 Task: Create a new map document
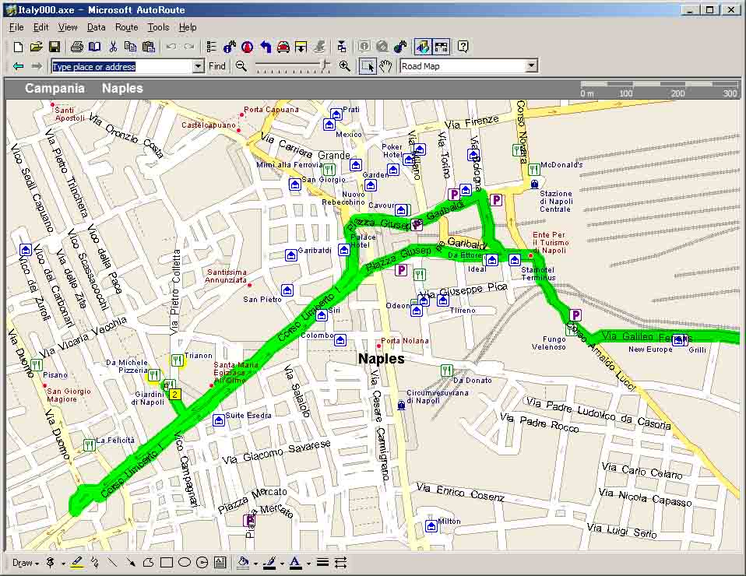pyautogui.click(x=18, y=47)
